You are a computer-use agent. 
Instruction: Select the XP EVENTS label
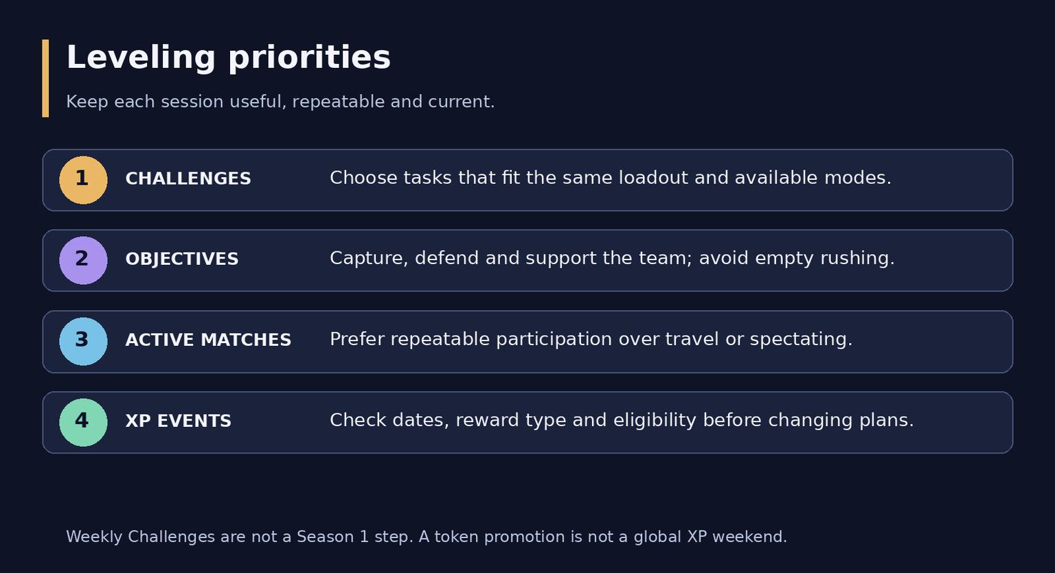tap(179, 421)
